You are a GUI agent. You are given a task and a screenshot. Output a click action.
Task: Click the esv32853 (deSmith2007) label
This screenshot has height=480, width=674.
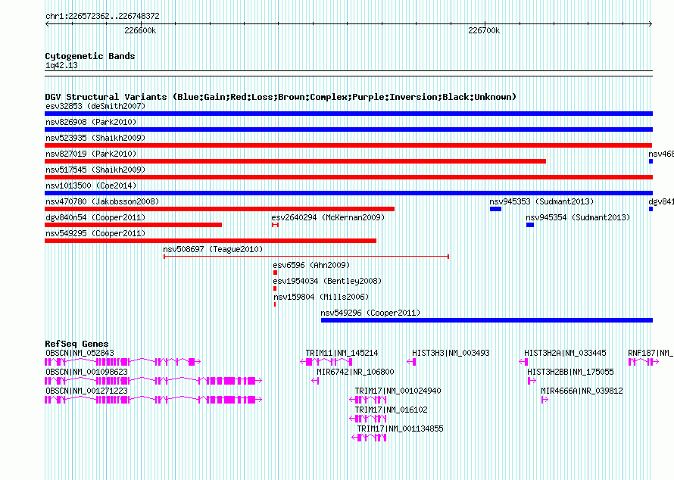95,106
